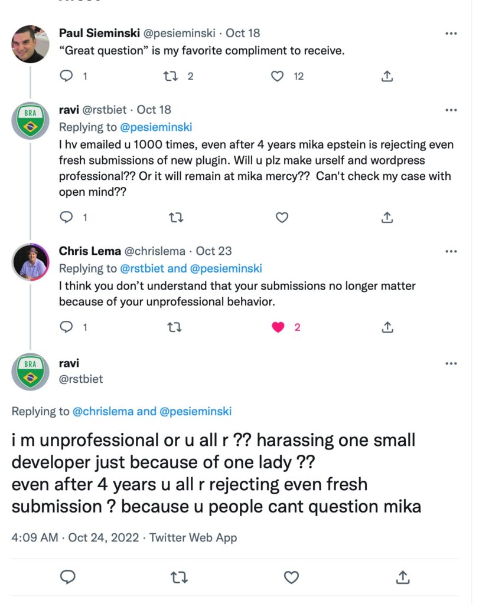The height and width of the screenshot is (604, 479).
Task: Reply to Paul Sieminski's tweet
Action: pos(67,76)
